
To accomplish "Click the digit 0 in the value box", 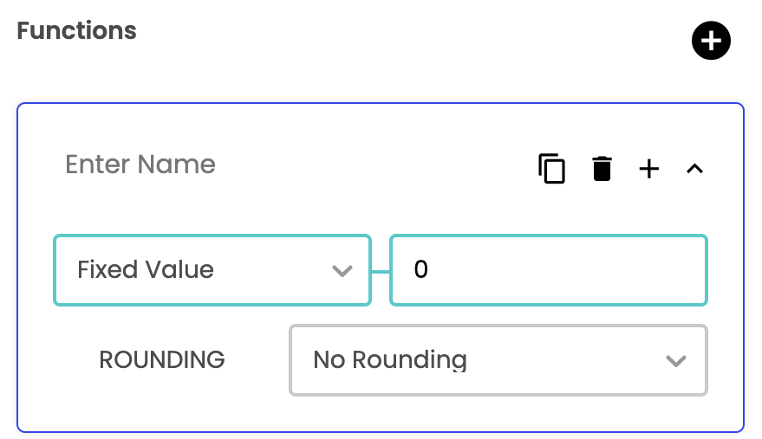I will 421,270.
